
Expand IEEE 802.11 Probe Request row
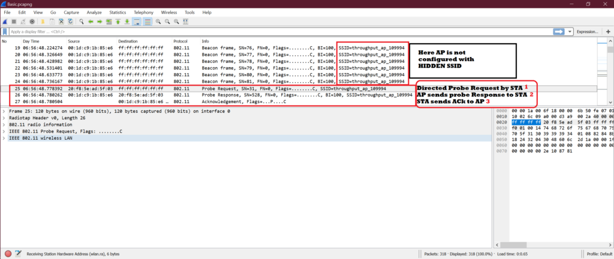pyautogui.click(x=4, y=131)
